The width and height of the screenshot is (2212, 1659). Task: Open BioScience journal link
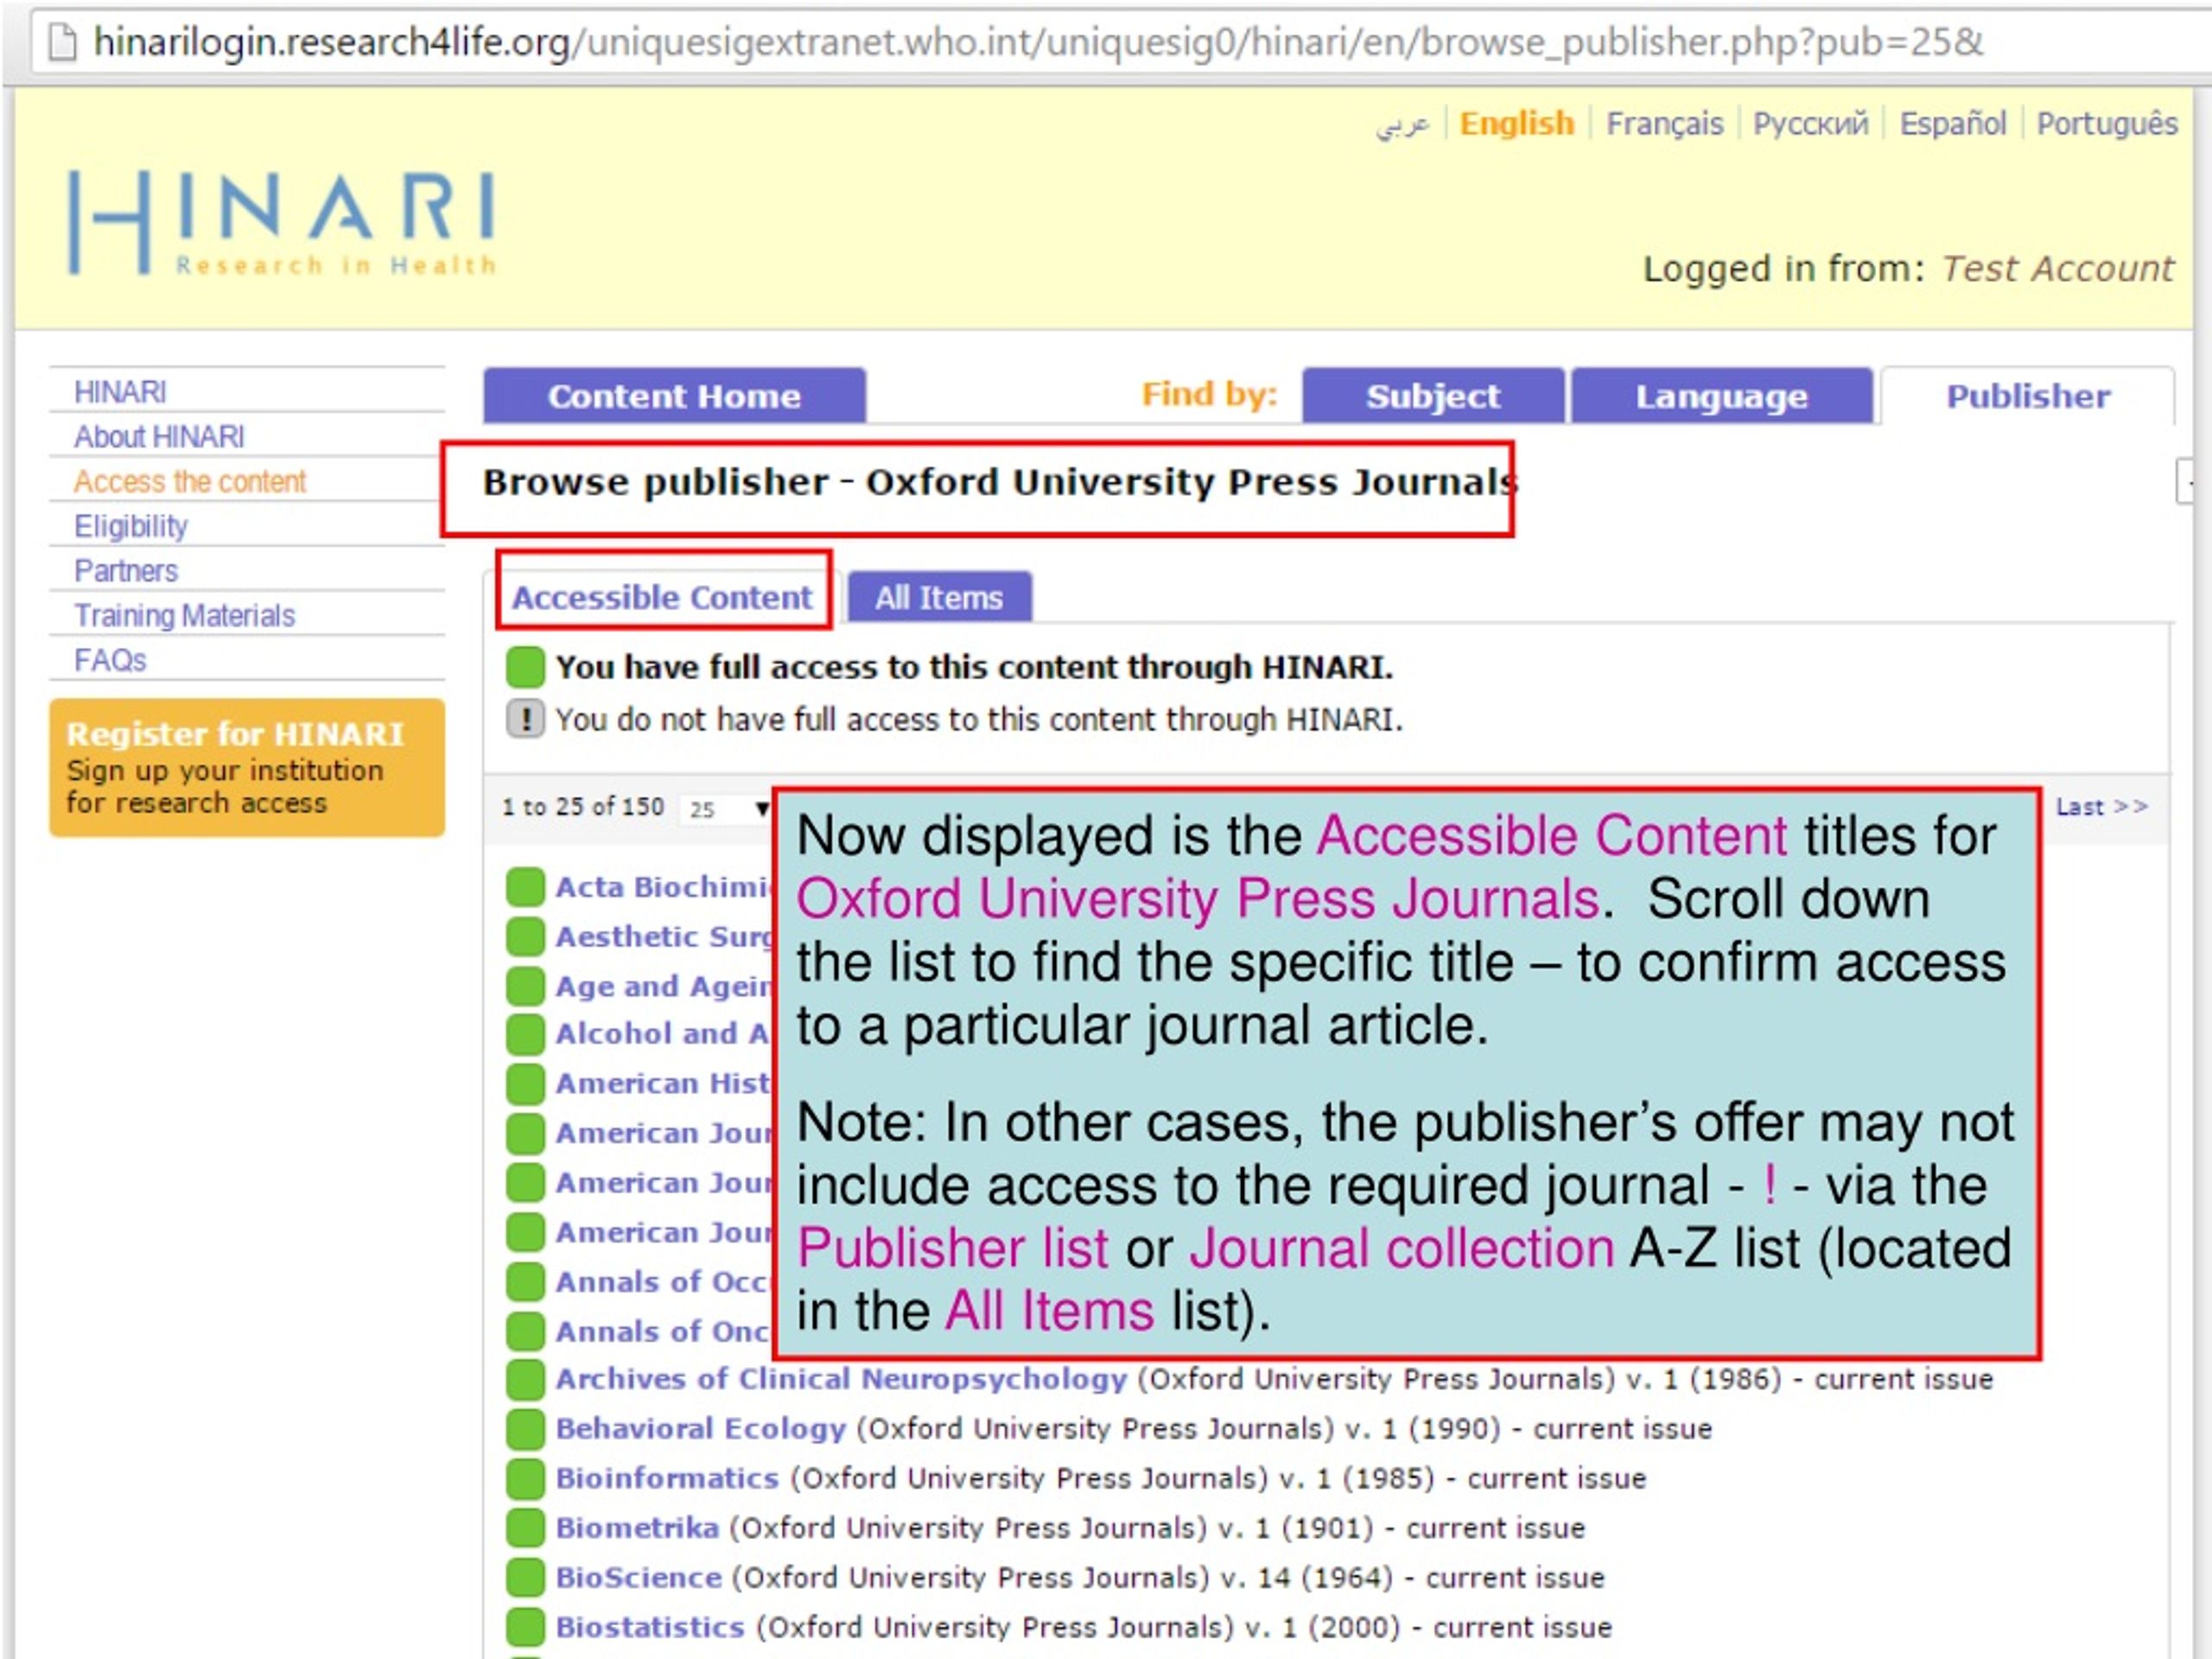pos(639,1577)
